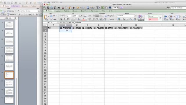Click the Filter funnel icon in Excel toolbar

coord(98,8)
